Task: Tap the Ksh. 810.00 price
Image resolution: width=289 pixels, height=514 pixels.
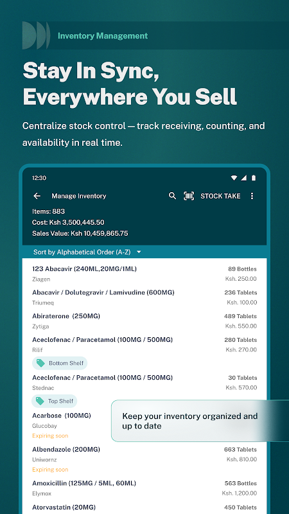Action: 242,459
